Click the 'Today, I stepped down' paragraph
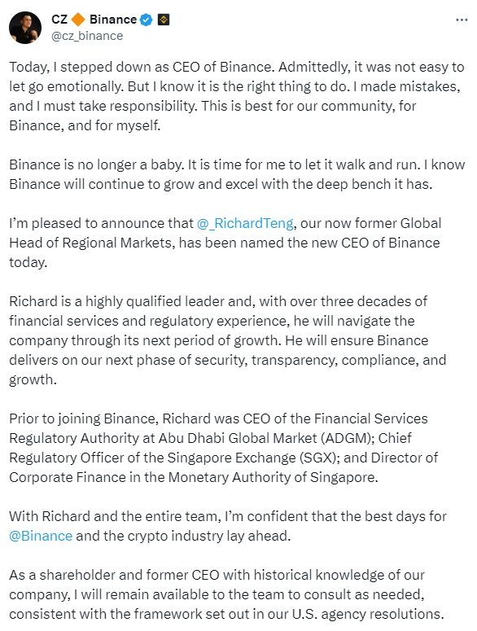The width and height of the screenshot is (477, 631). [x=237, y=96]
